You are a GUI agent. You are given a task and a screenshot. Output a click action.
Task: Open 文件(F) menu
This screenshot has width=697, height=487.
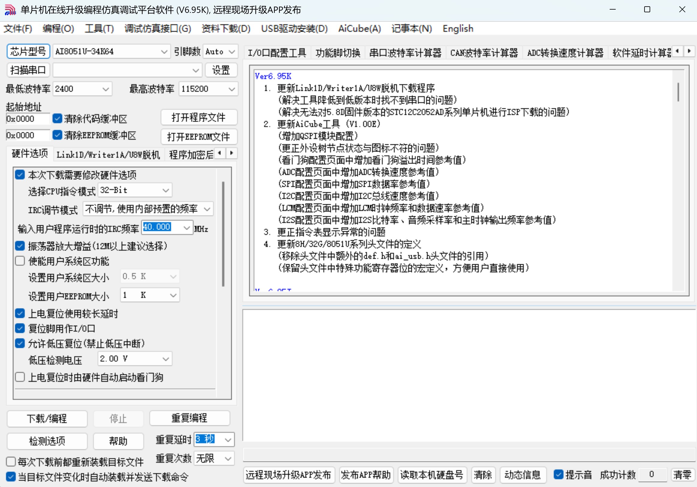18,28
